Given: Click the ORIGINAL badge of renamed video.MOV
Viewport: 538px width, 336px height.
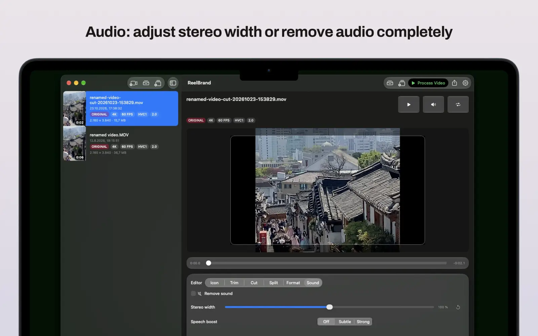Looking at the screenshot, I should [x=99, y=146].
